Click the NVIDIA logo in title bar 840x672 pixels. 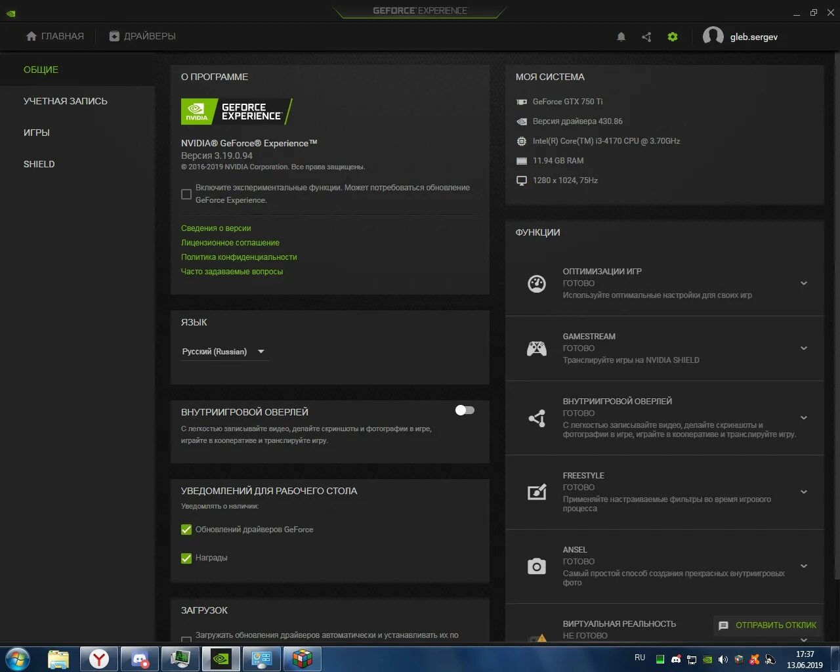pos(10,12)
